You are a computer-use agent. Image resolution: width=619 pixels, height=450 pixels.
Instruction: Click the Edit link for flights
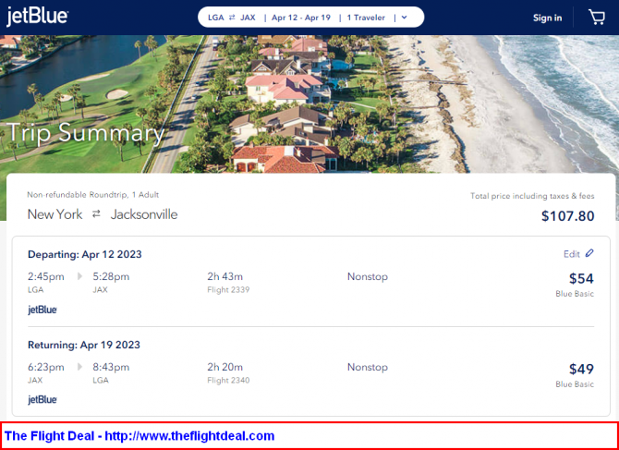tap(572, 254)
